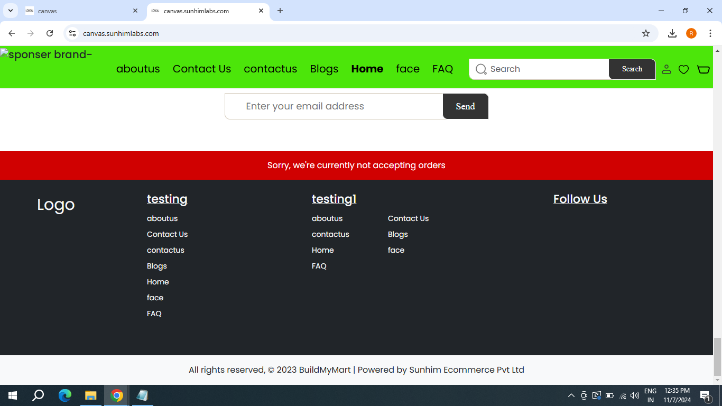Open Blogs under testing1 footer column
The image size is (722, 406).
coord(398,234)
